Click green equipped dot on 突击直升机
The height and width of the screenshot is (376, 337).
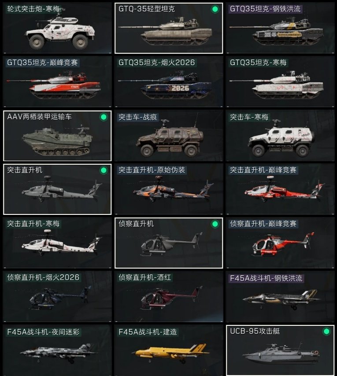click(104, 170)
